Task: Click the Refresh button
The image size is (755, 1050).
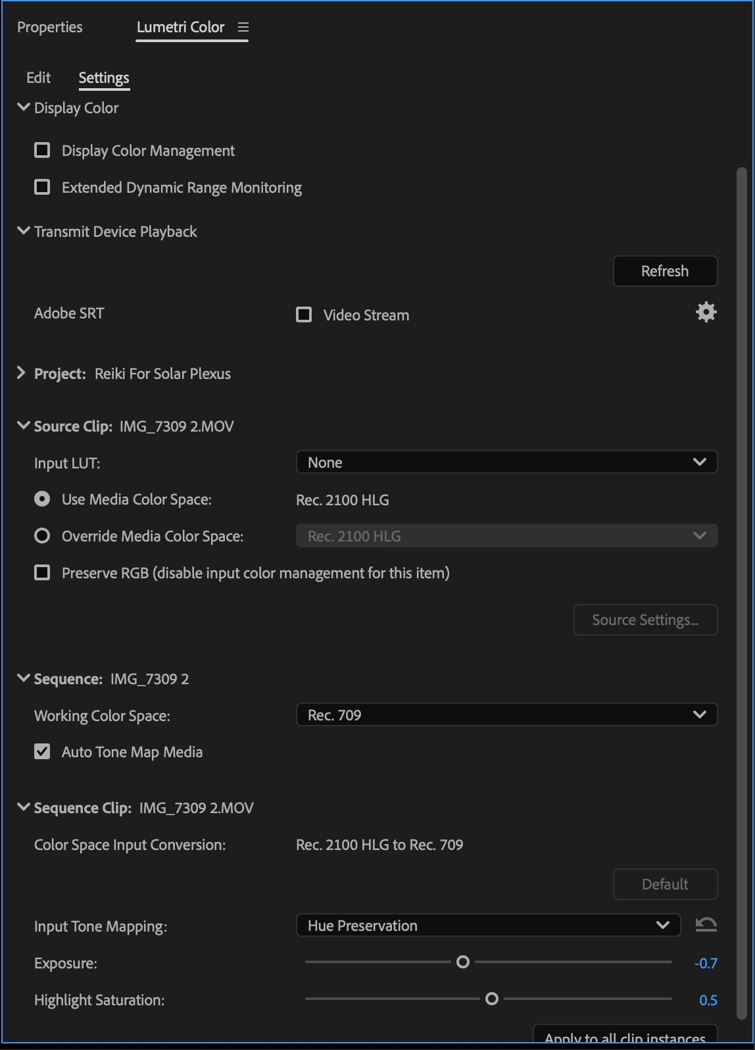Action: tap(665, 271)
